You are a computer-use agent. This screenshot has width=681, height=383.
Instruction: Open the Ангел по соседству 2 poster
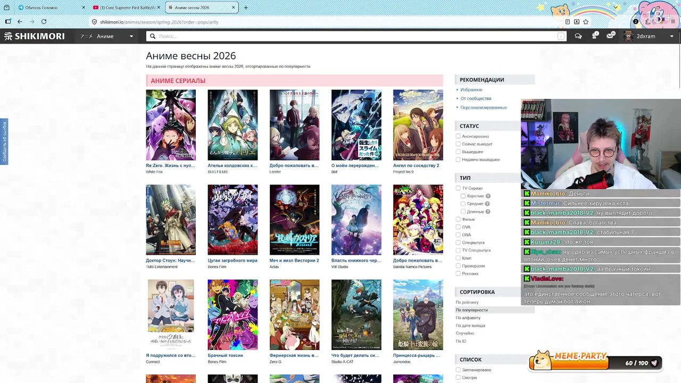pos(418,125)
